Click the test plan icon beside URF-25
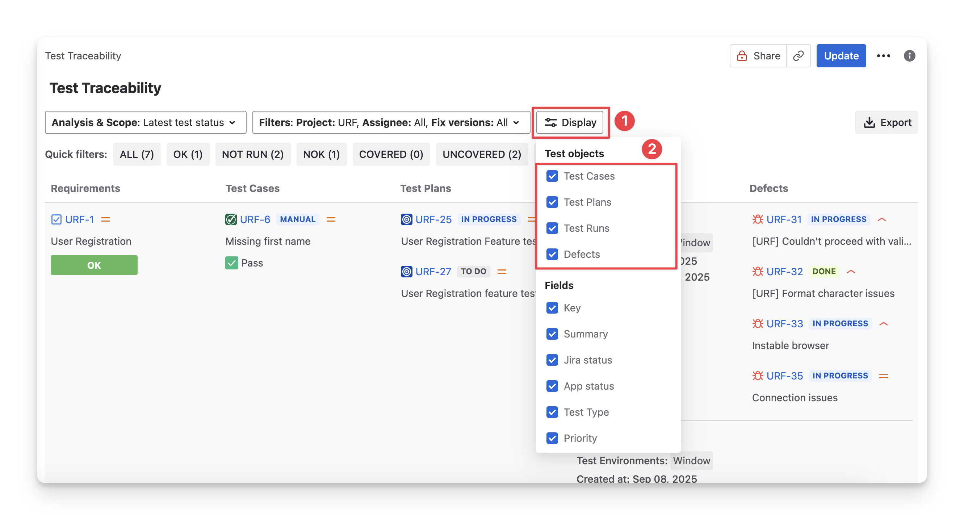The image size is (964, 520). point(406,219)
